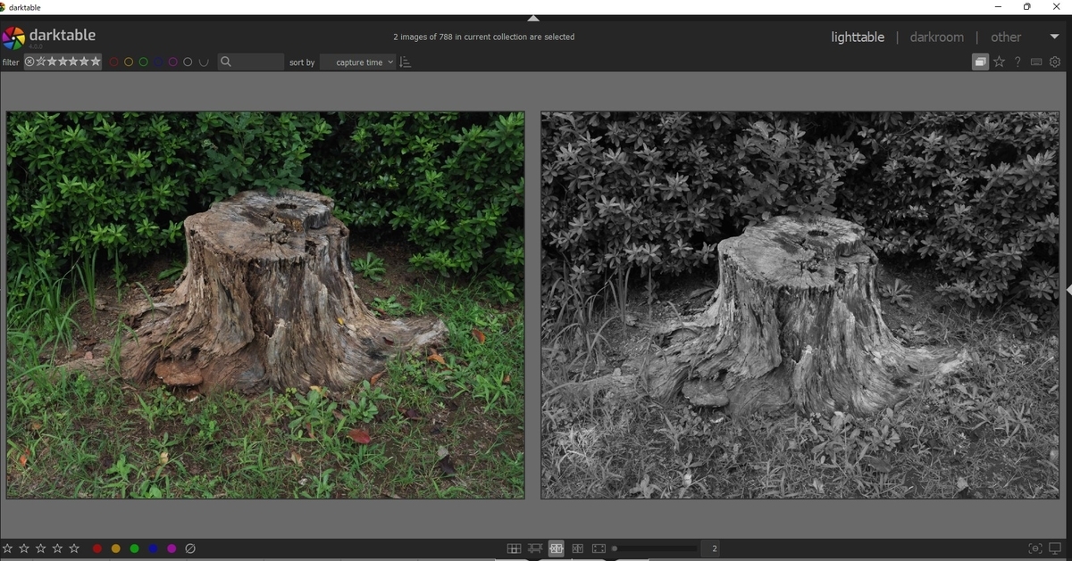Select the lighttable view tab
This screenshot has height=561, width=1072.
(858, 37)
